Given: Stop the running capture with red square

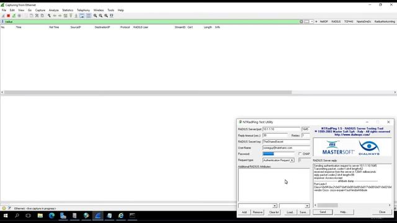Looking at the screenshot, I should pyautogui.click(x=8, y=15).
